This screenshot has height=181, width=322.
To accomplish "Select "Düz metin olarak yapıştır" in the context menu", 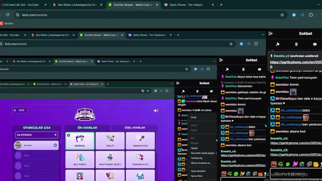I will [x=202, y=153].
